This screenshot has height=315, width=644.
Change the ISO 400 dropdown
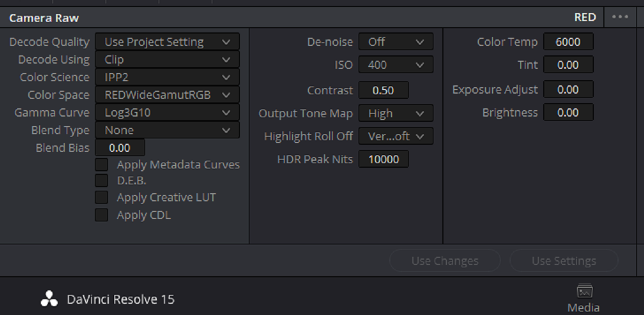point(396,65)
